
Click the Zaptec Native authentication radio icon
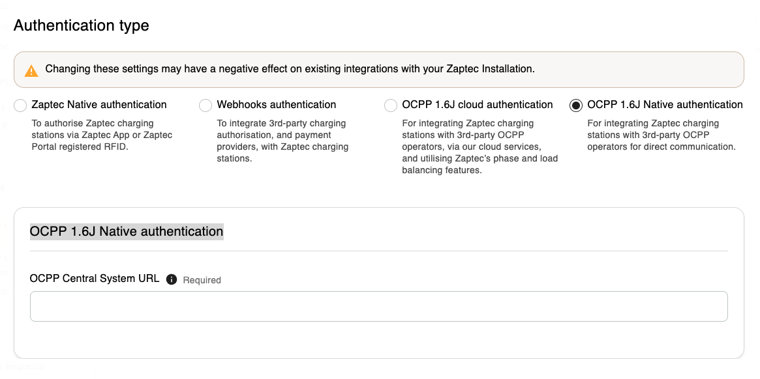click(x=20, y=105)
